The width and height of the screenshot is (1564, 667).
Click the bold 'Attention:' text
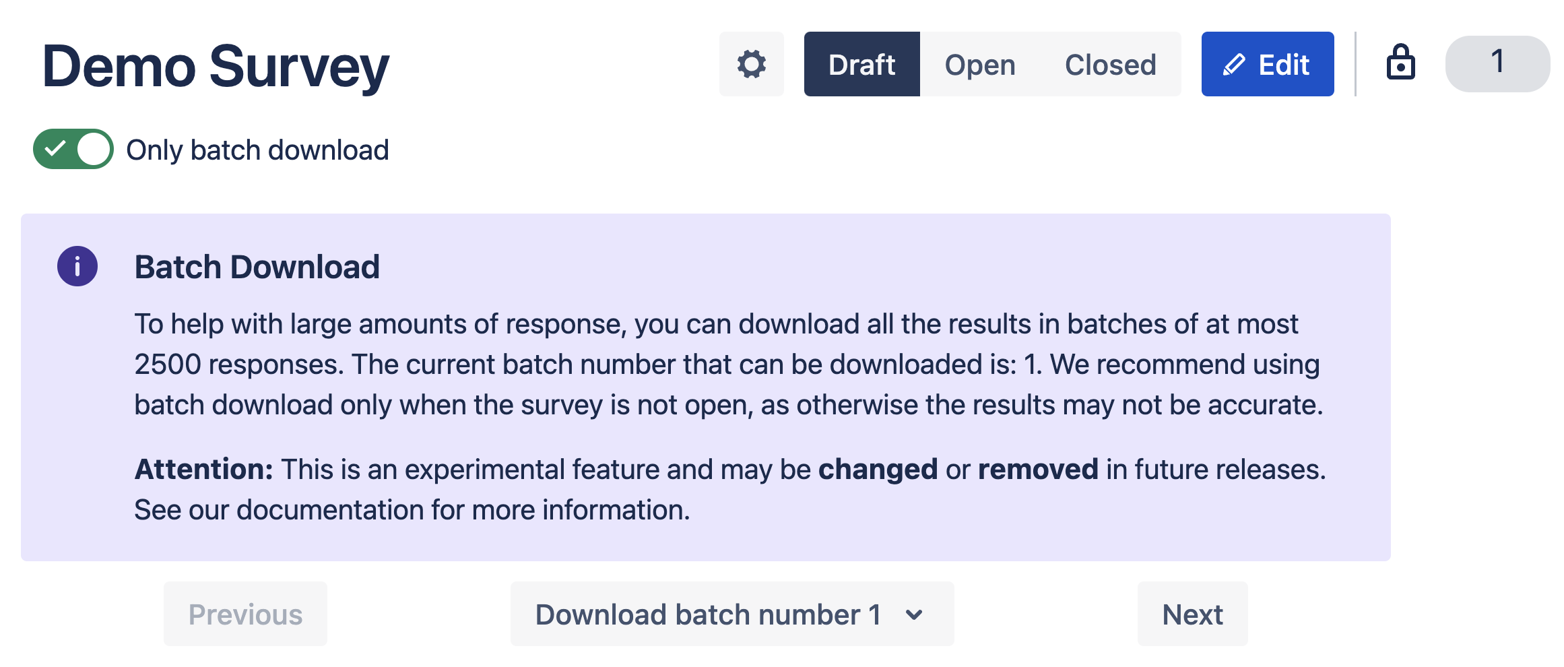tap(203, 469)
